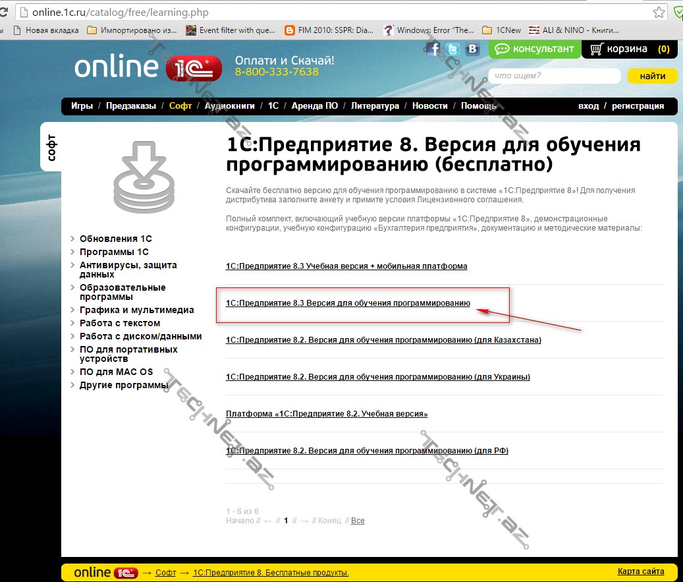The height and width of the screenshot is (582, 683).
Task: Click the Все pagination link
Action: 358,521
